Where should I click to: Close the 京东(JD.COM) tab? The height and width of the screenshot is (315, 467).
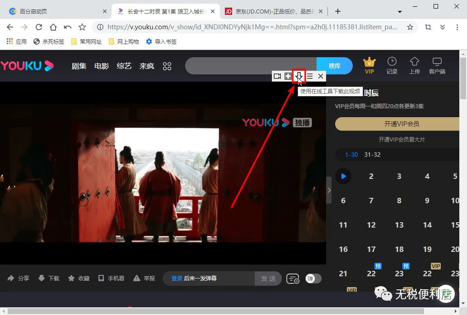(x=321, y=11)
